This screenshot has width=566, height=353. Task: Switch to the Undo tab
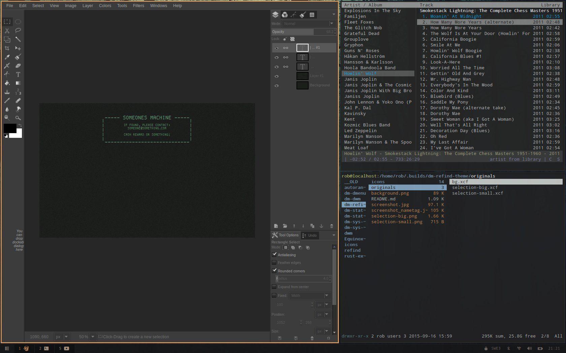(310, 235)
